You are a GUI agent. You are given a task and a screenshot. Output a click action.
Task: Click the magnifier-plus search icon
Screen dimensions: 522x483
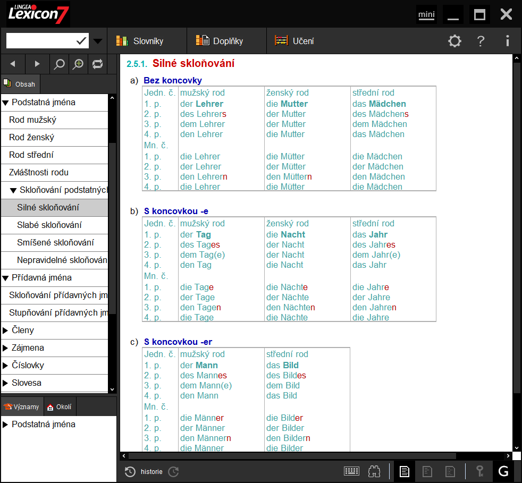point(78,64)
